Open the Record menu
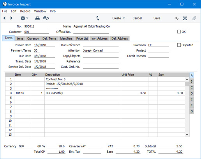 tap(25, 11)
